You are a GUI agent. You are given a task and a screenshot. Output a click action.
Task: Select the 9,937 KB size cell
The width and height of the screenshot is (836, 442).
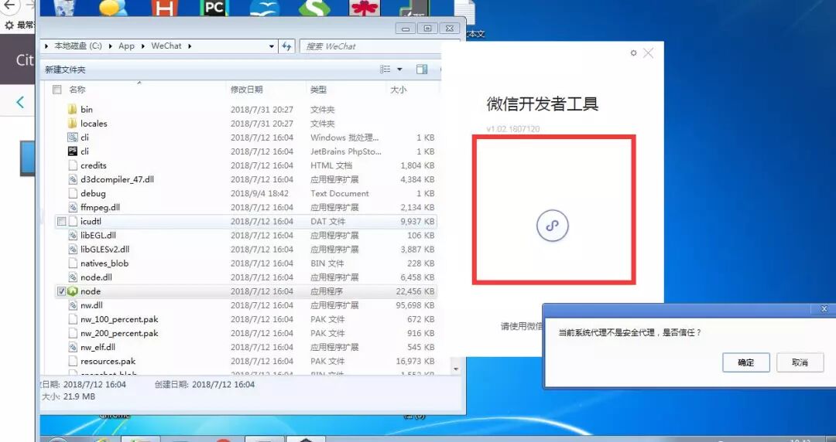click(x=417, y=221)
